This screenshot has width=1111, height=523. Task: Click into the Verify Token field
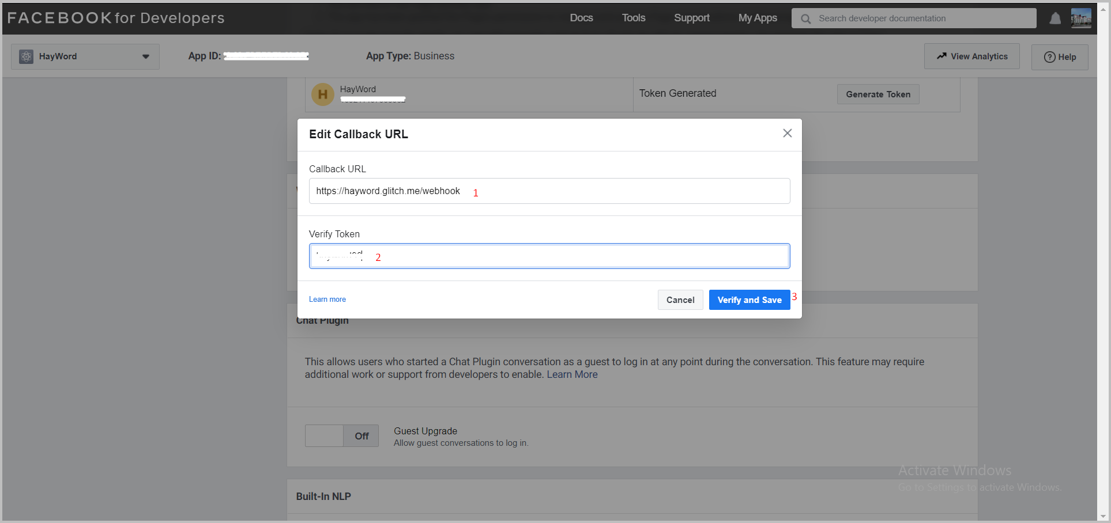[x=549, y=256]
